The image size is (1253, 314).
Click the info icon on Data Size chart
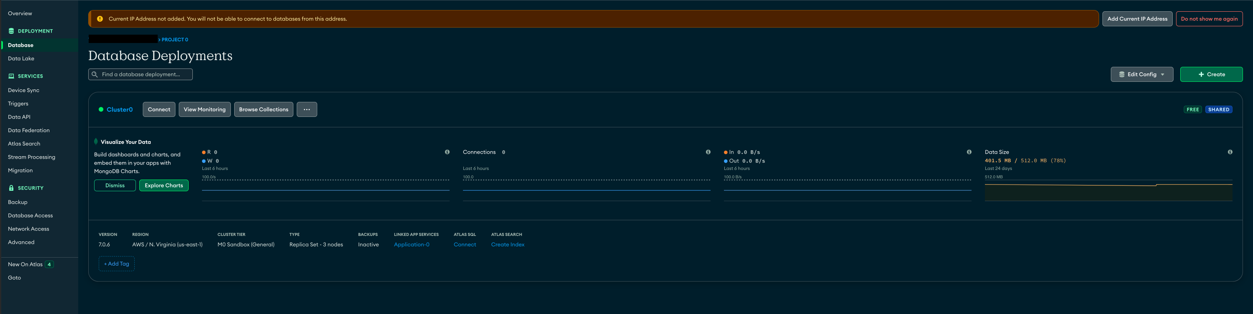coord(1230,152)
